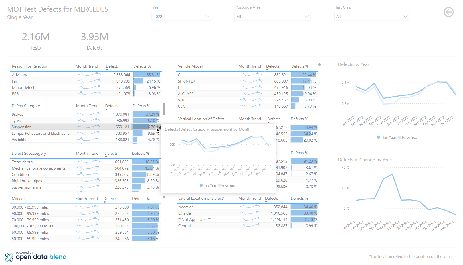
Task: Click the Mileage table scroll handle
Action: click(x=164, y=197)
